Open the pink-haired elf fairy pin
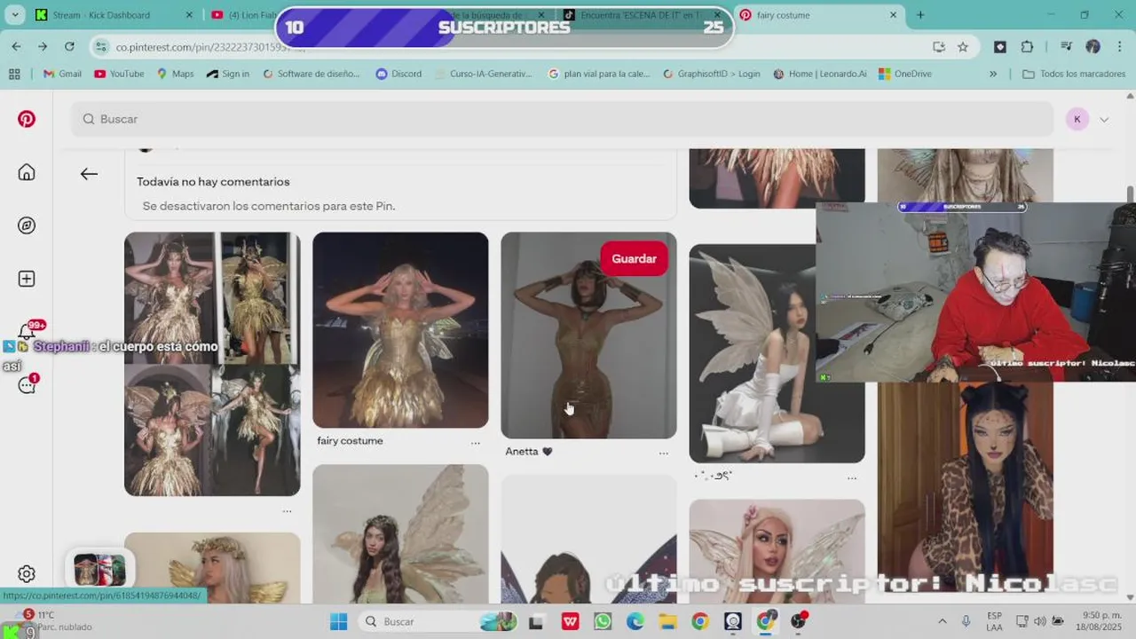 click(x=777, y=551)
